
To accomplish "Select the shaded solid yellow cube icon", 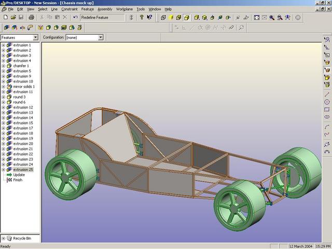I will tap(171, 17).
